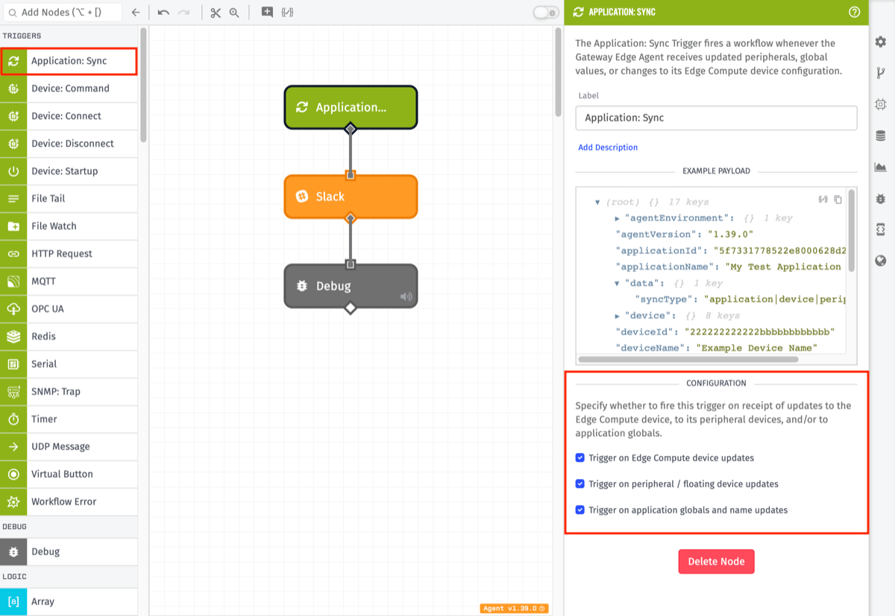Select the Slack node on canvas
Image resolution: width=895 pixels, height=616 pixels.
(351, 197)
